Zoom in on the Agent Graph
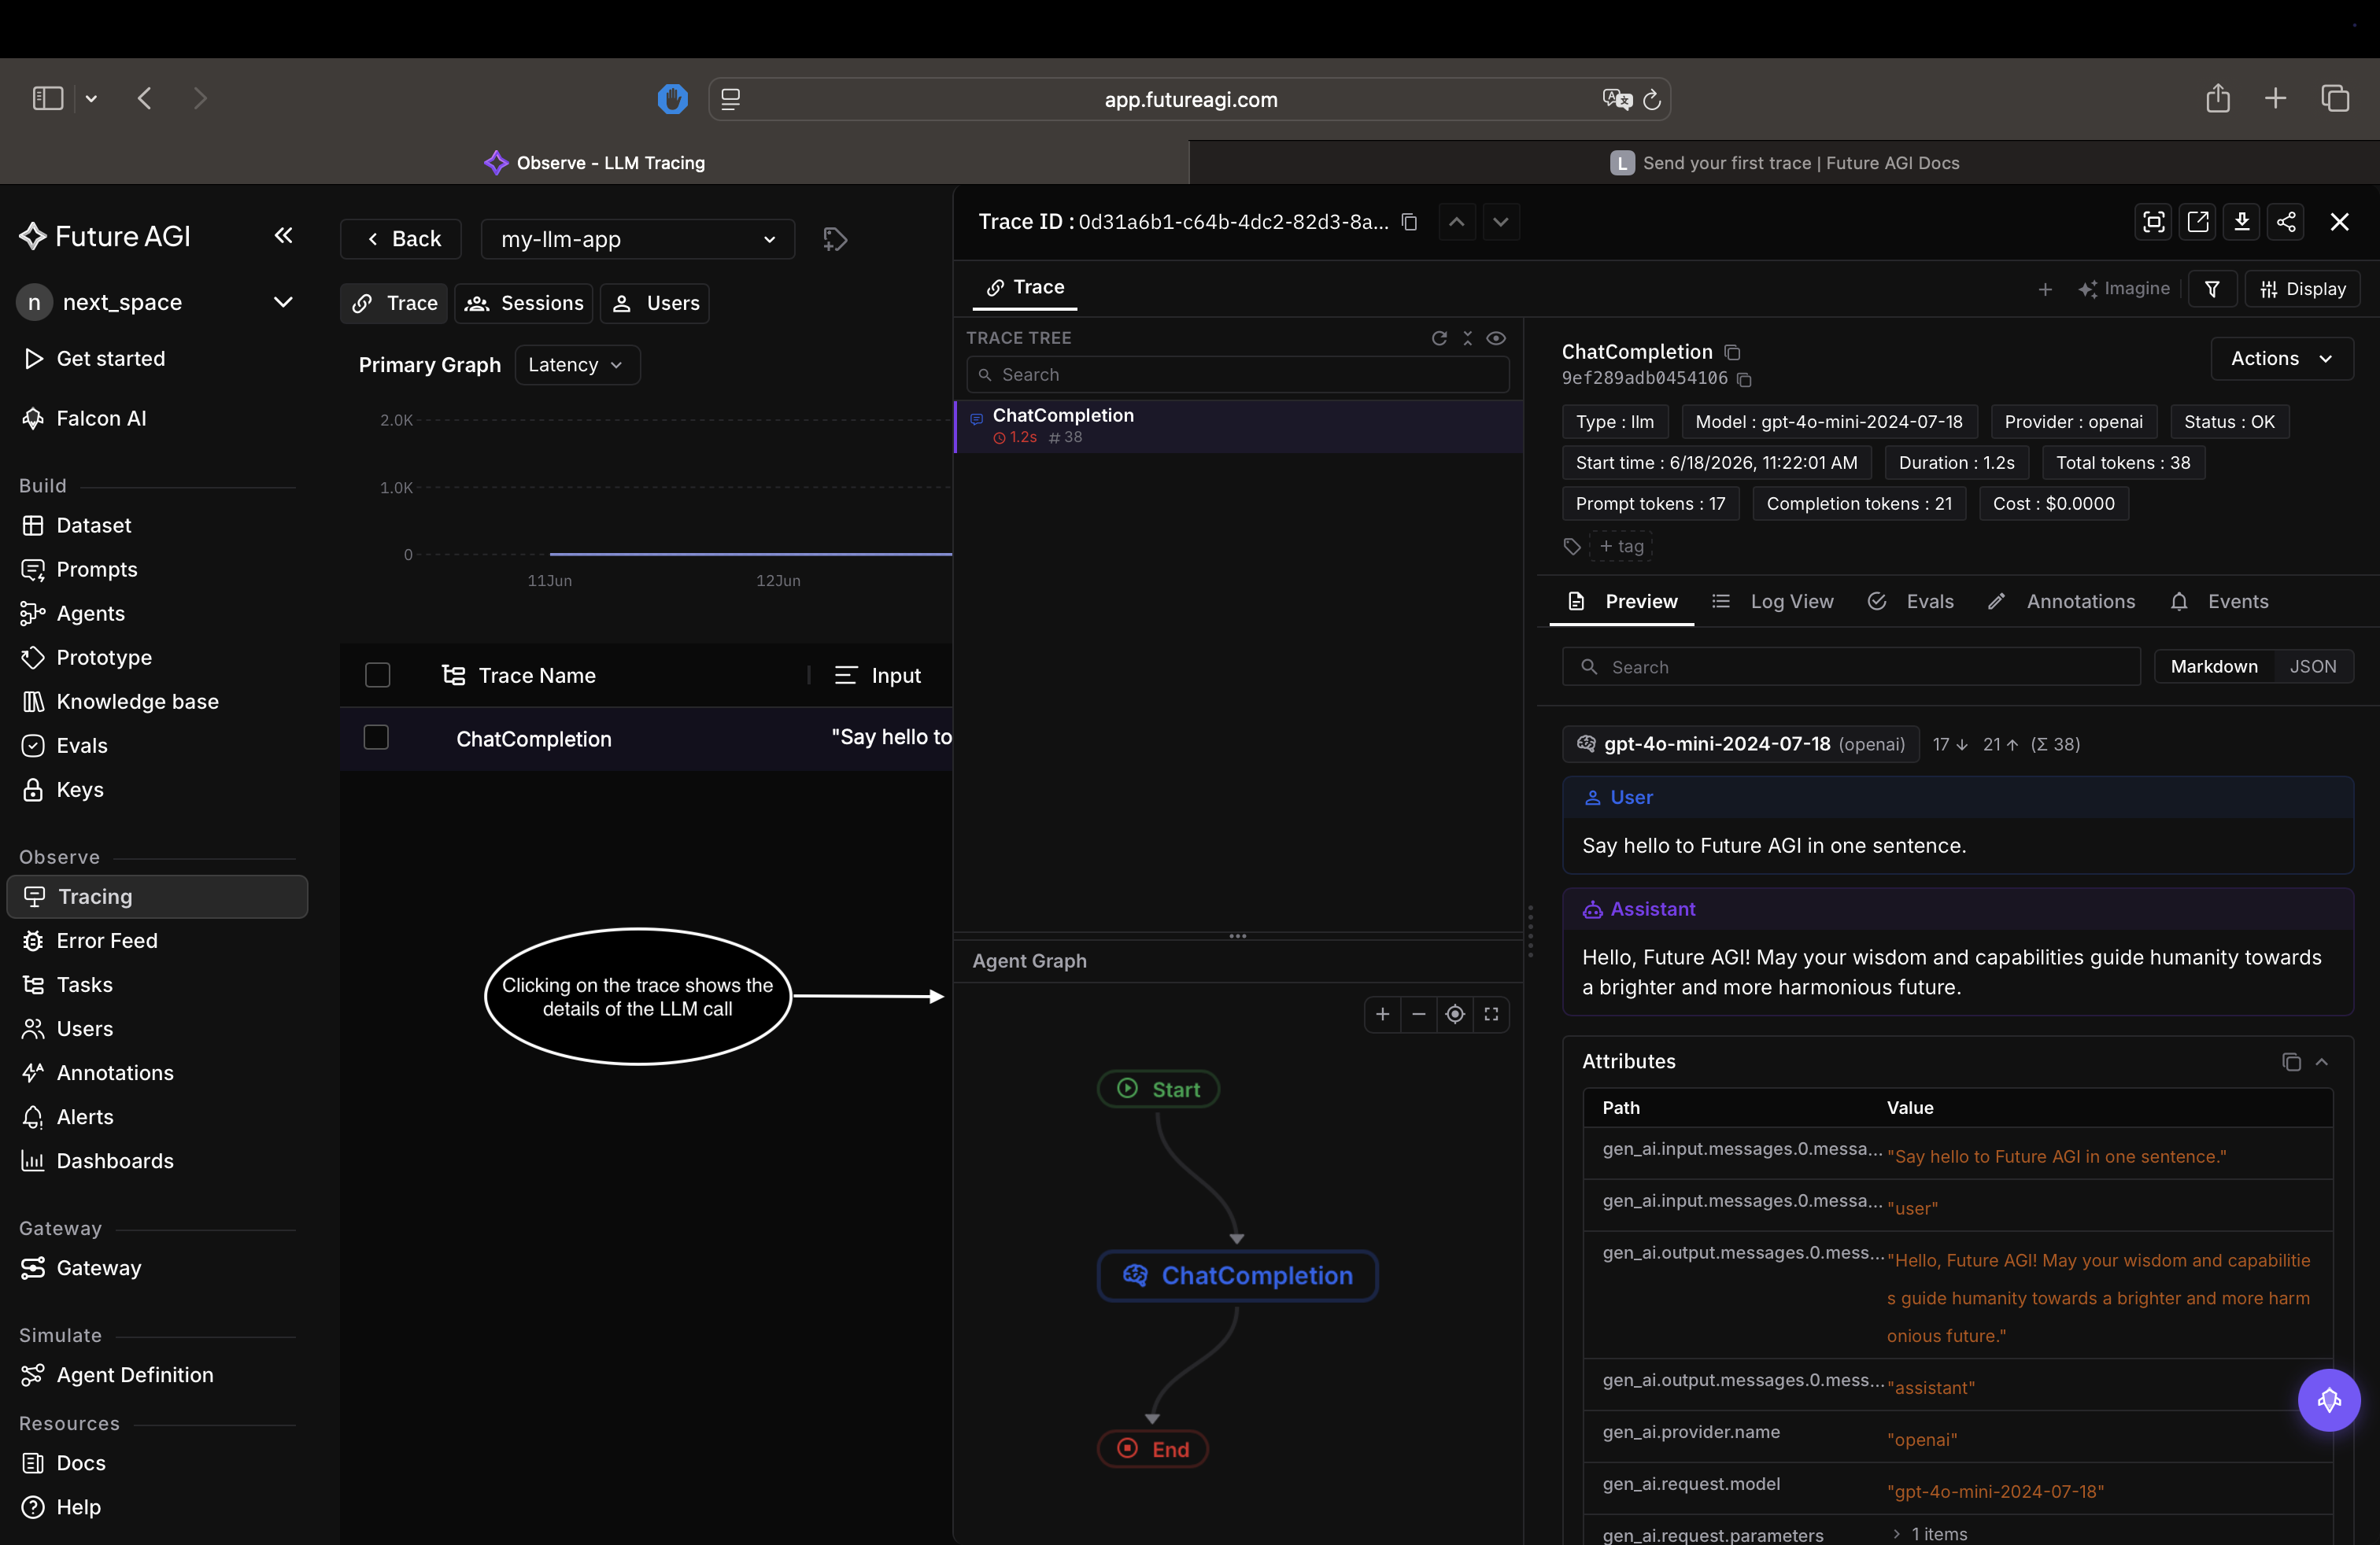 1382,1014
